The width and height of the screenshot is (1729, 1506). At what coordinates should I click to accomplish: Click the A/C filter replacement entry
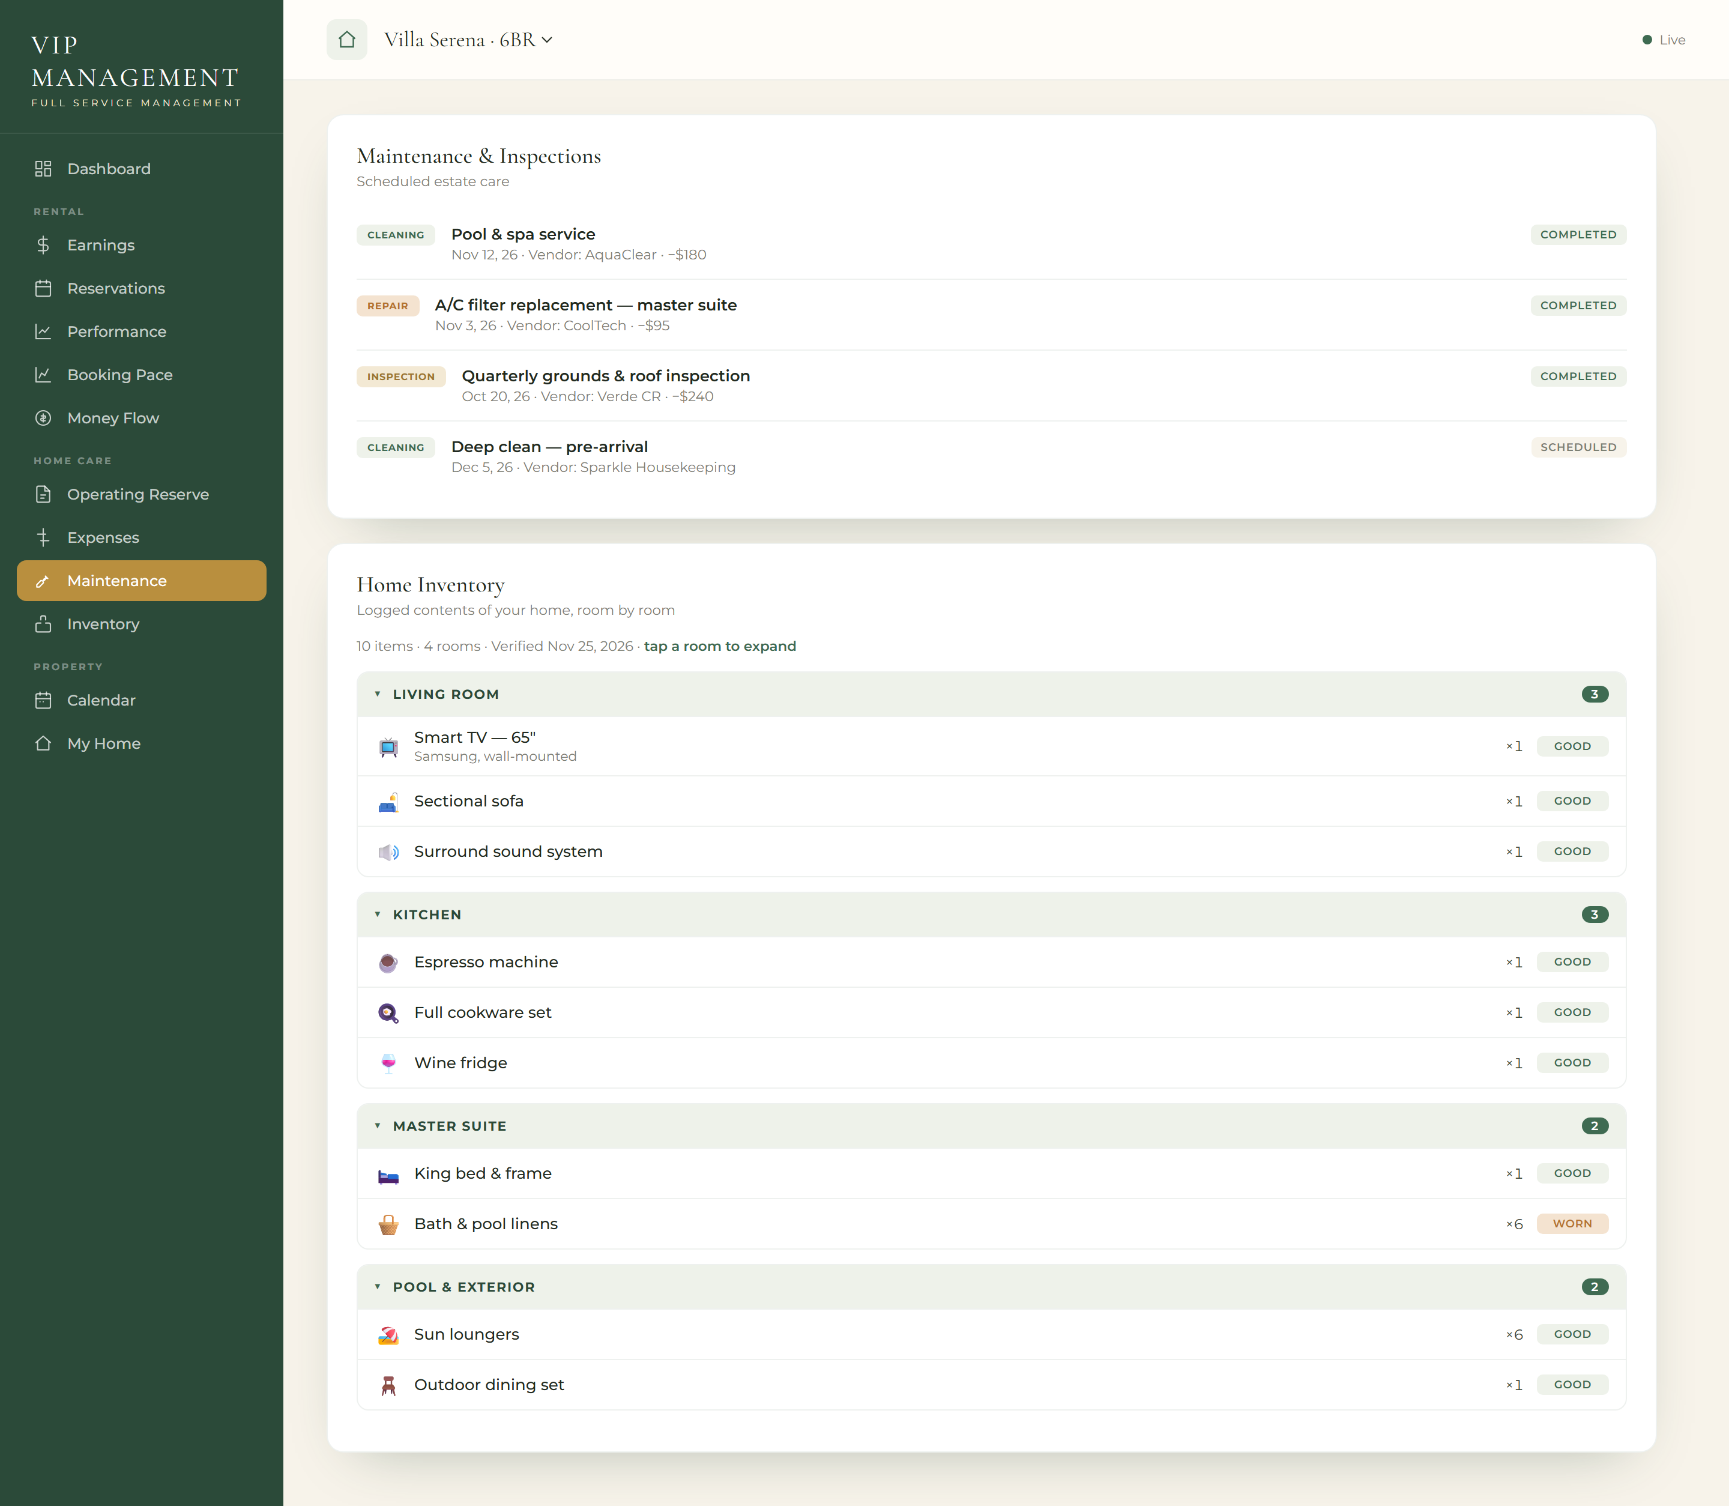click(991, 314)
